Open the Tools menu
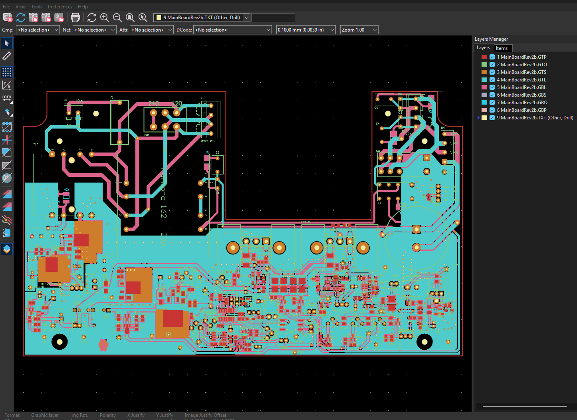Image resolution: width=577 pixels, height=420 pixels. 37,7
